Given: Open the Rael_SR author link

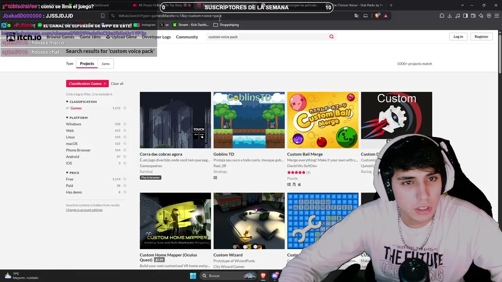Looking at the screenshot, I should (220, 166).
